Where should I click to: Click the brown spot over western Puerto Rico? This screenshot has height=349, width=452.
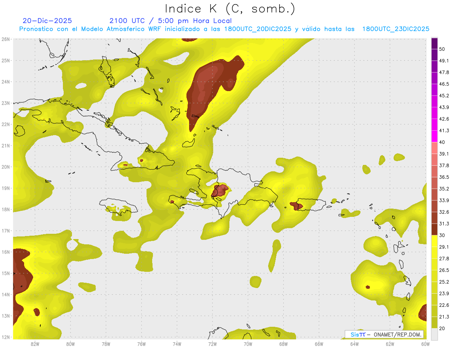pos(296,206)
